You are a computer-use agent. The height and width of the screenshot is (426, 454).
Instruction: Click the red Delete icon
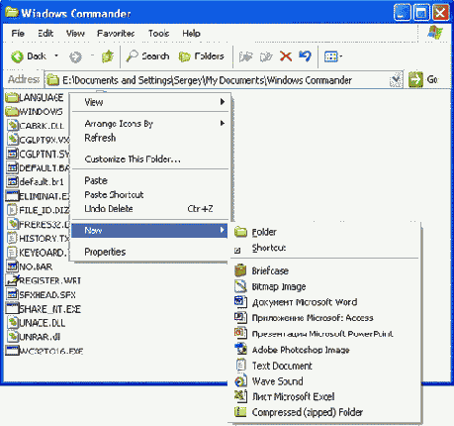286,56
